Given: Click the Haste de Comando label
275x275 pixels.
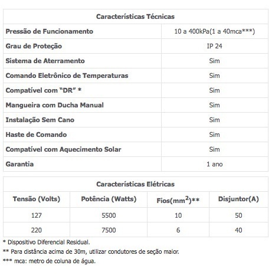Looking at the screenshot, I should pos(36,135).
